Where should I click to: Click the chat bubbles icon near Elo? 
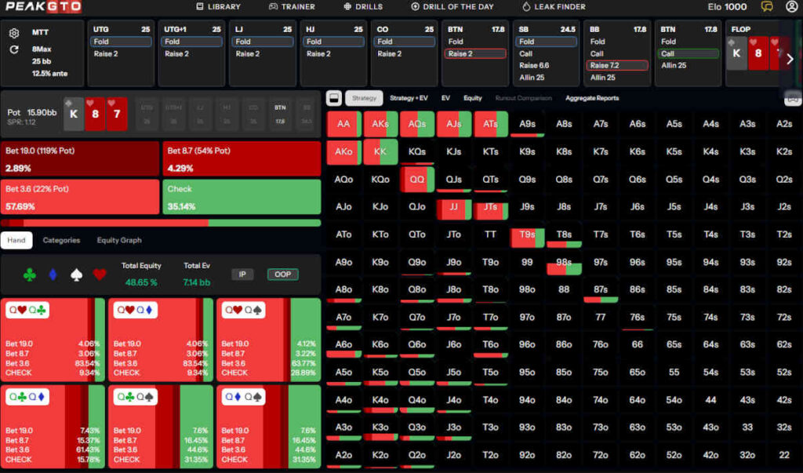766,7
